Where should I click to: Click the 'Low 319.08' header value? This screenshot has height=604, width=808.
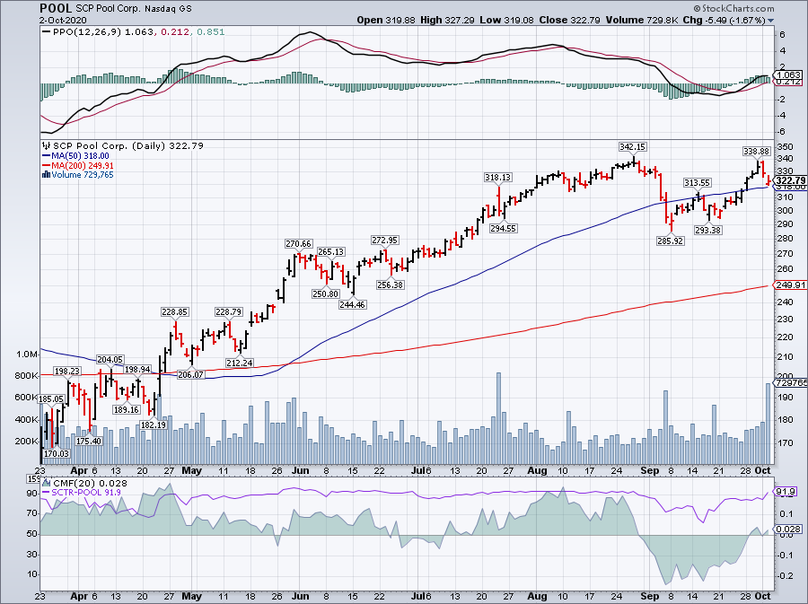506,21
